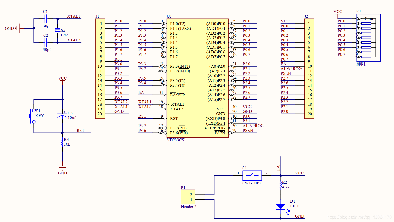The width and height of the screenshot is (394, 222).
Task: Click the X3 12M crystal symbol
Action: pos(57,31)
